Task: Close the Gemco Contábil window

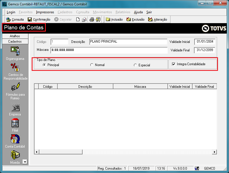Action: [221, 3]
